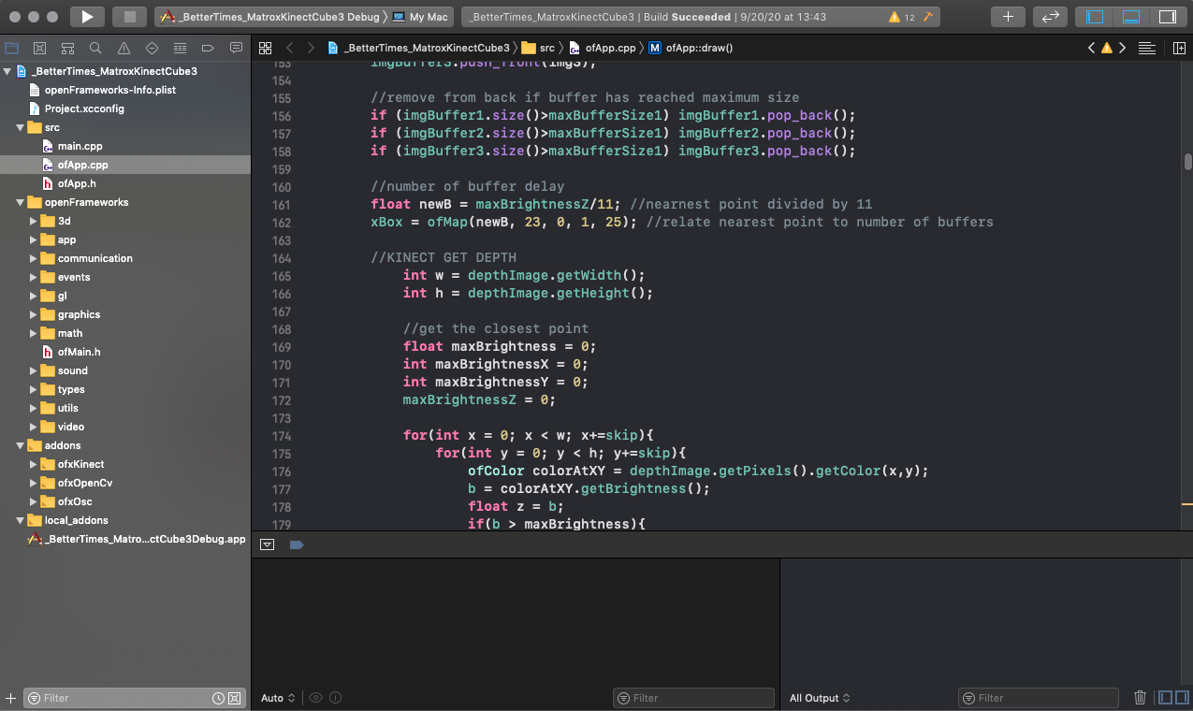Open the Symbol navigator
The image size is (1193, 711).
tap(67, 48)
